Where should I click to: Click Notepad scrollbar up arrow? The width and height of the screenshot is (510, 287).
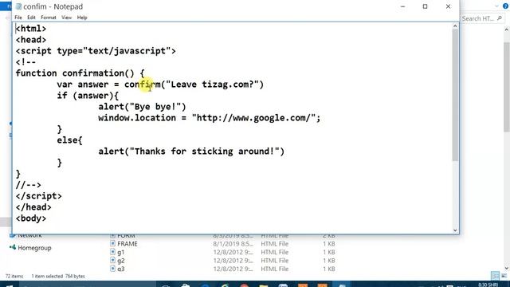(455, 26)
